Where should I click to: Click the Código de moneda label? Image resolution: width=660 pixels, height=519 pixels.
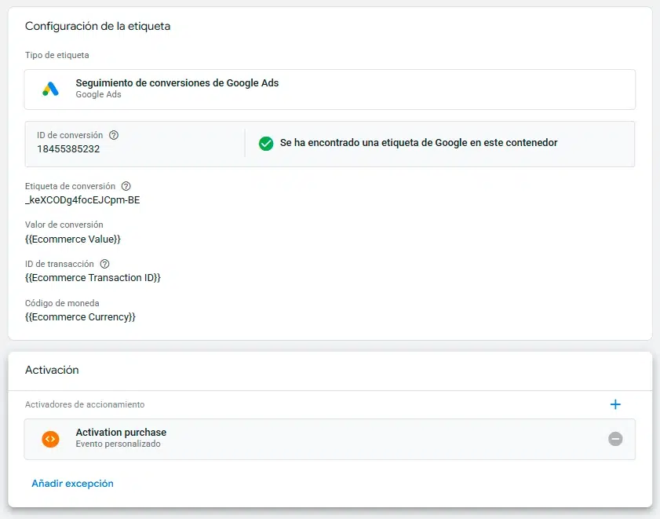[62, 303]
